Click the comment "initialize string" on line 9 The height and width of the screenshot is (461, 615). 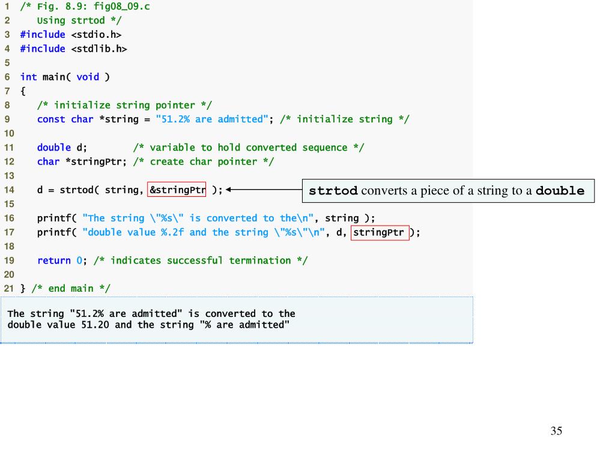[345, 119]
